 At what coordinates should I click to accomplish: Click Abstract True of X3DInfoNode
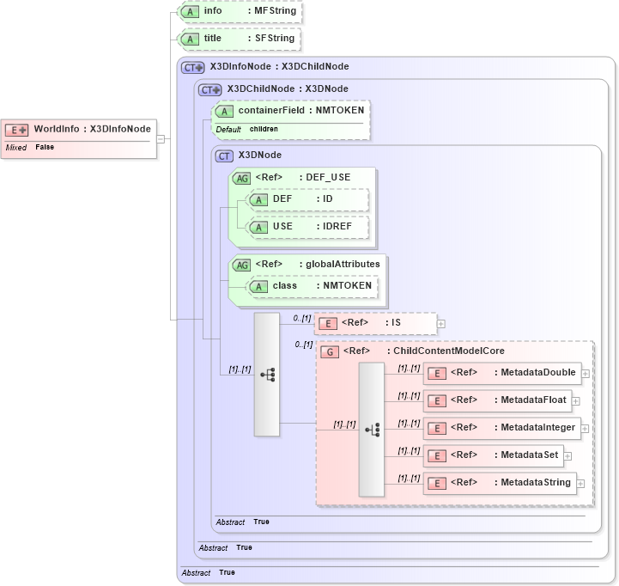click(208, 572)
